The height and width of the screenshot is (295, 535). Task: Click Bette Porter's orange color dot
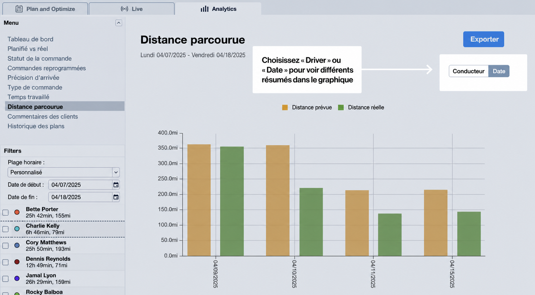coord(17,212)
